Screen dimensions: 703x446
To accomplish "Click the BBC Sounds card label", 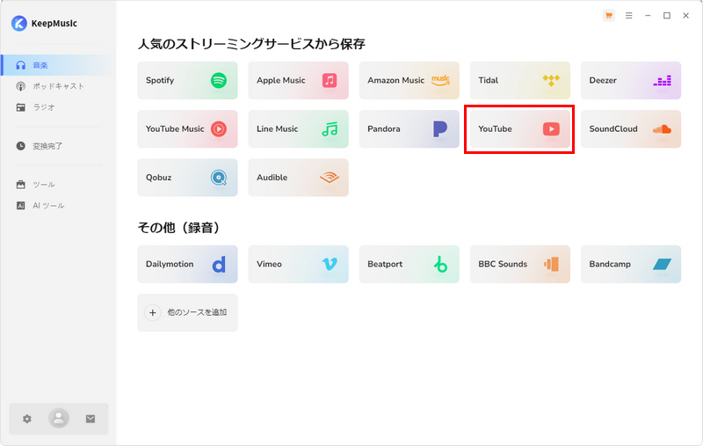I will (x=503, y=264).
